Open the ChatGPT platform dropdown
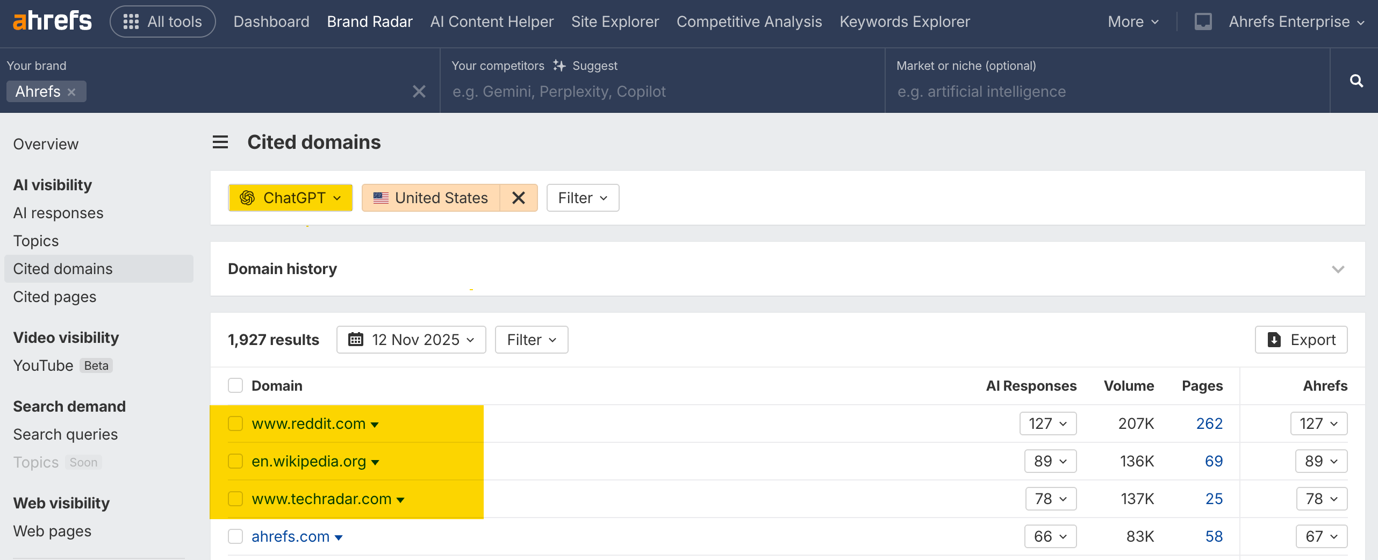This screenshot has width=1378, height=560. click(290, 198)
